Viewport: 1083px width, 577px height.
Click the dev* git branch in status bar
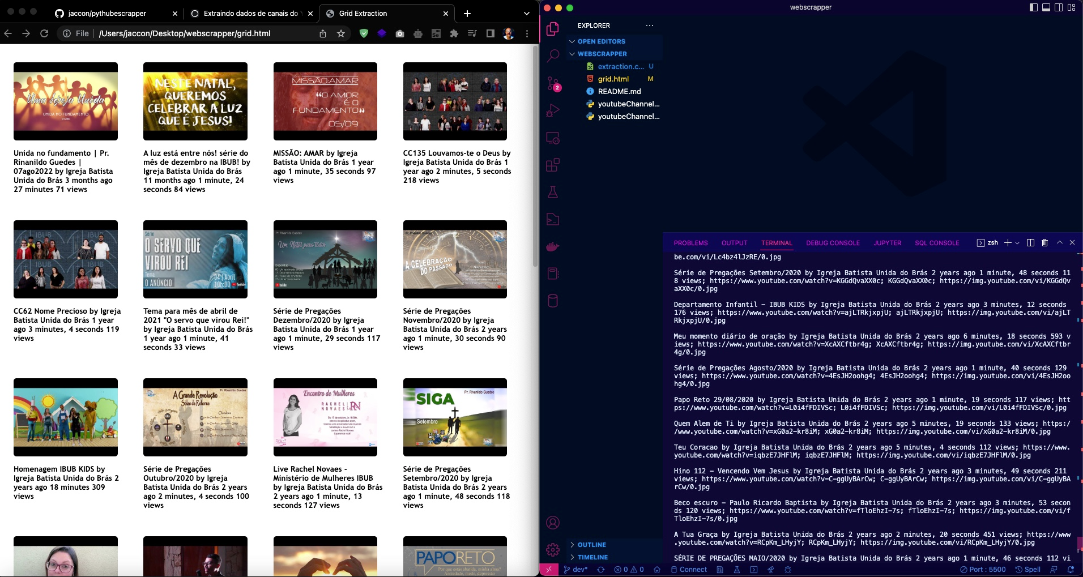click(x=575, y=570)
